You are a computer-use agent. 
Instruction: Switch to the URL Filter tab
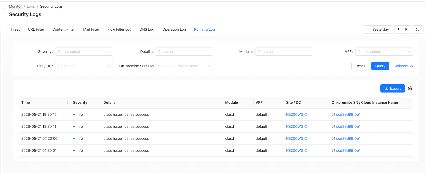(x=36, y=29)
